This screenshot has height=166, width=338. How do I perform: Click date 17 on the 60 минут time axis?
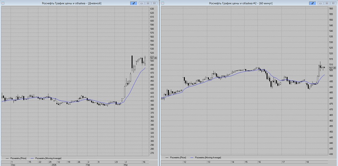[284, 162]
